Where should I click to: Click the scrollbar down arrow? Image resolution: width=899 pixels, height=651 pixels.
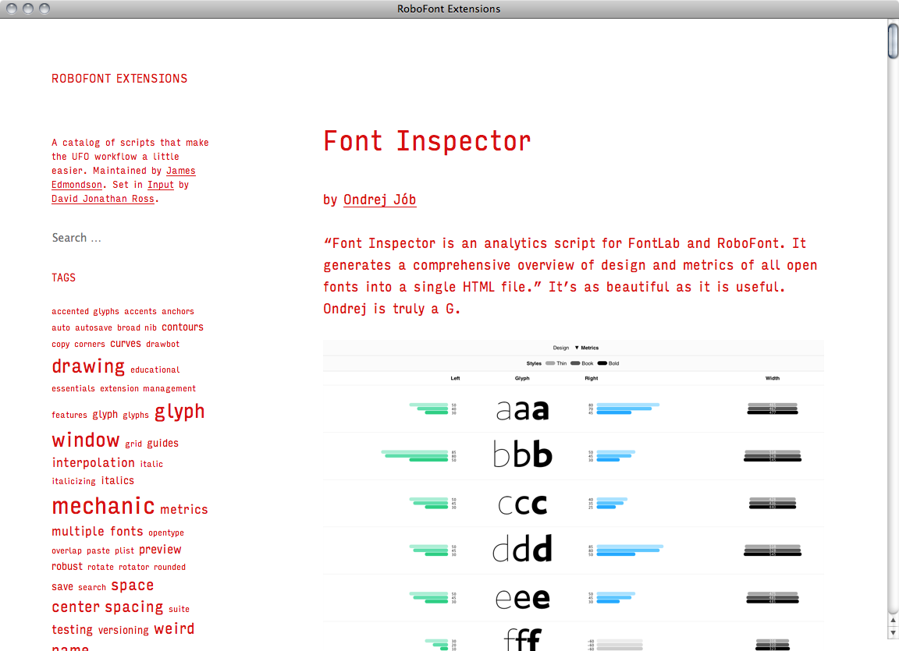click(893, 632)
